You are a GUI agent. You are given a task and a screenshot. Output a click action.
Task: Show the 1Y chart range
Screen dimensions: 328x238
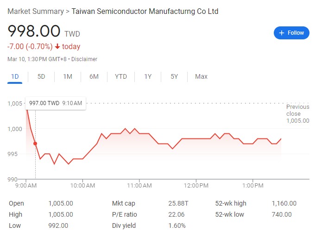148,76
